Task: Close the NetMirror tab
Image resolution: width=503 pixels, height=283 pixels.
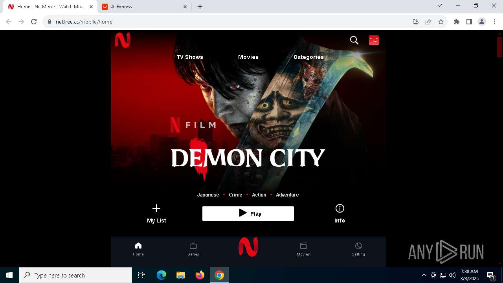Action: click(91, 7)
